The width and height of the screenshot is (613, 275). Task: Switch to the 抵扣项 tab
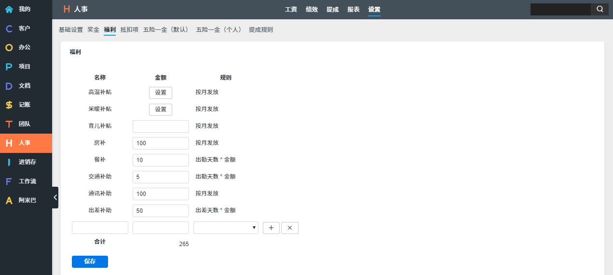point(129,30)
